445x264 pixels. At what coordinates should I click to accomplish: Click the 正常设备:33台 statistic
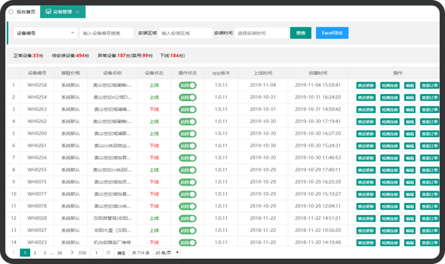click(28, 55)
